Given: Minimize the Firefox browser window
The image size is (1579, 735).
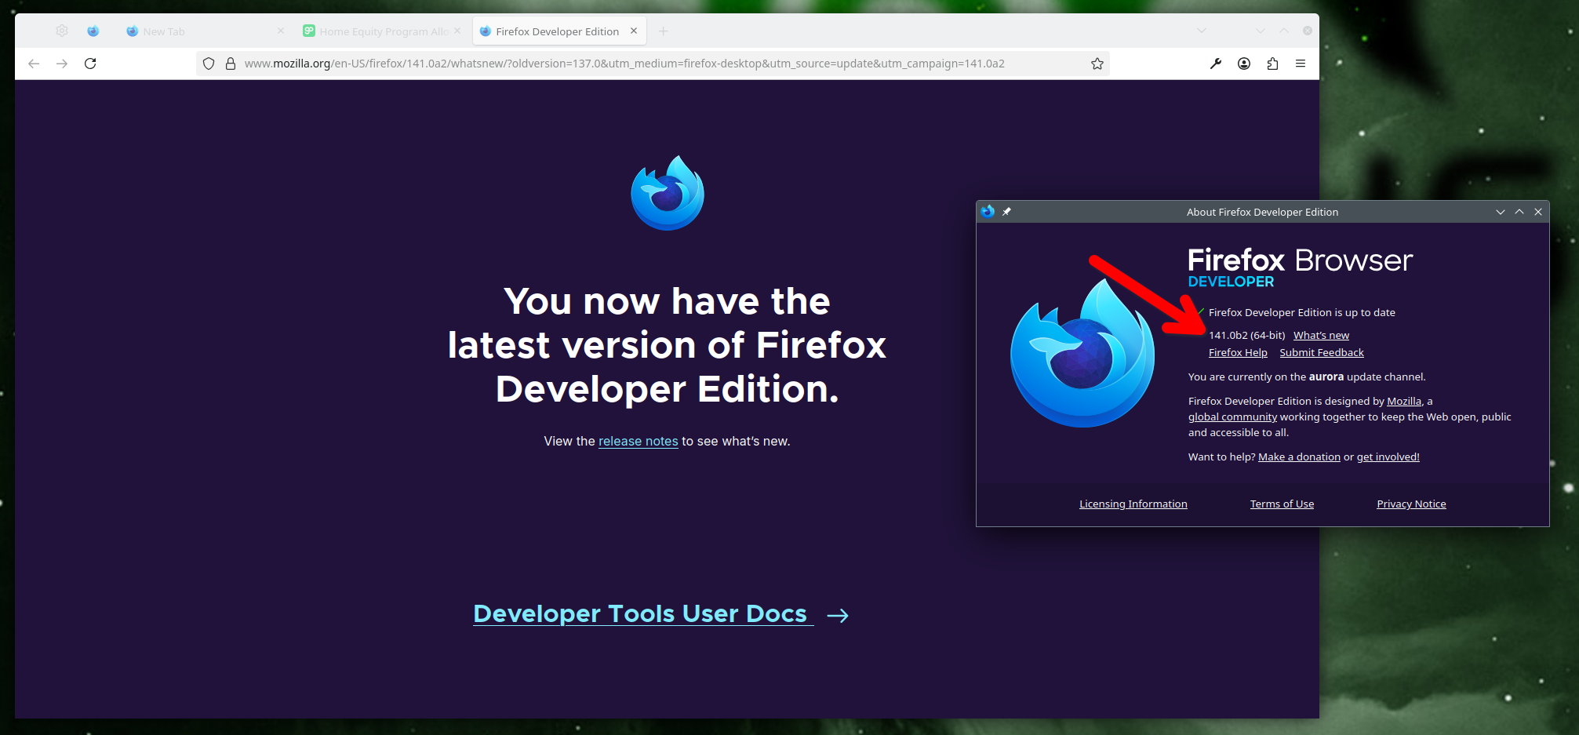Looking at the screenshot, I should click(1261, 31).
